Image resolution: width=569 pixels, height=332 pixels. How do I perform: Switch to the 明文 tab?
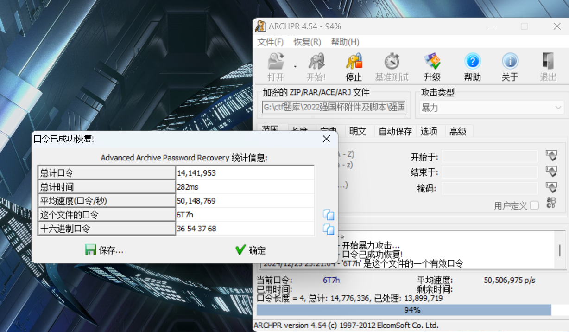click(357, 131)
